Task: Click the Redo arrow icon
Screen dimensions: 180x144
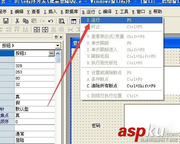Action: point(42,21)
